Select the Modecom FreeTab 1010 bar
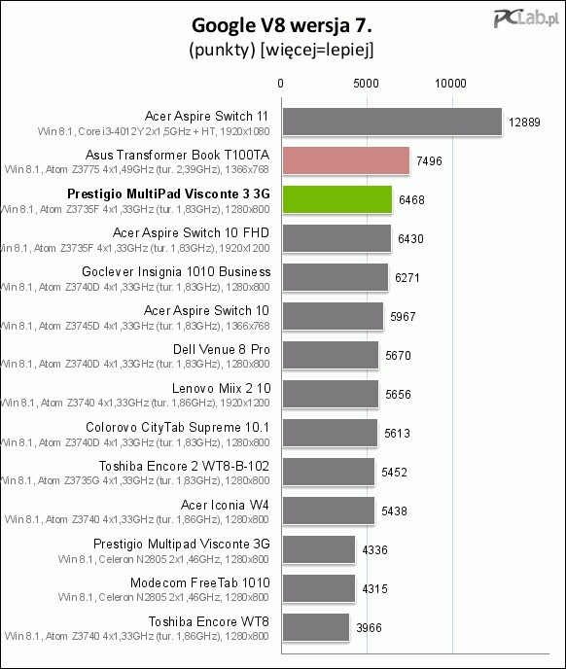This screenshot has height=669, width=566. point(318,588)
